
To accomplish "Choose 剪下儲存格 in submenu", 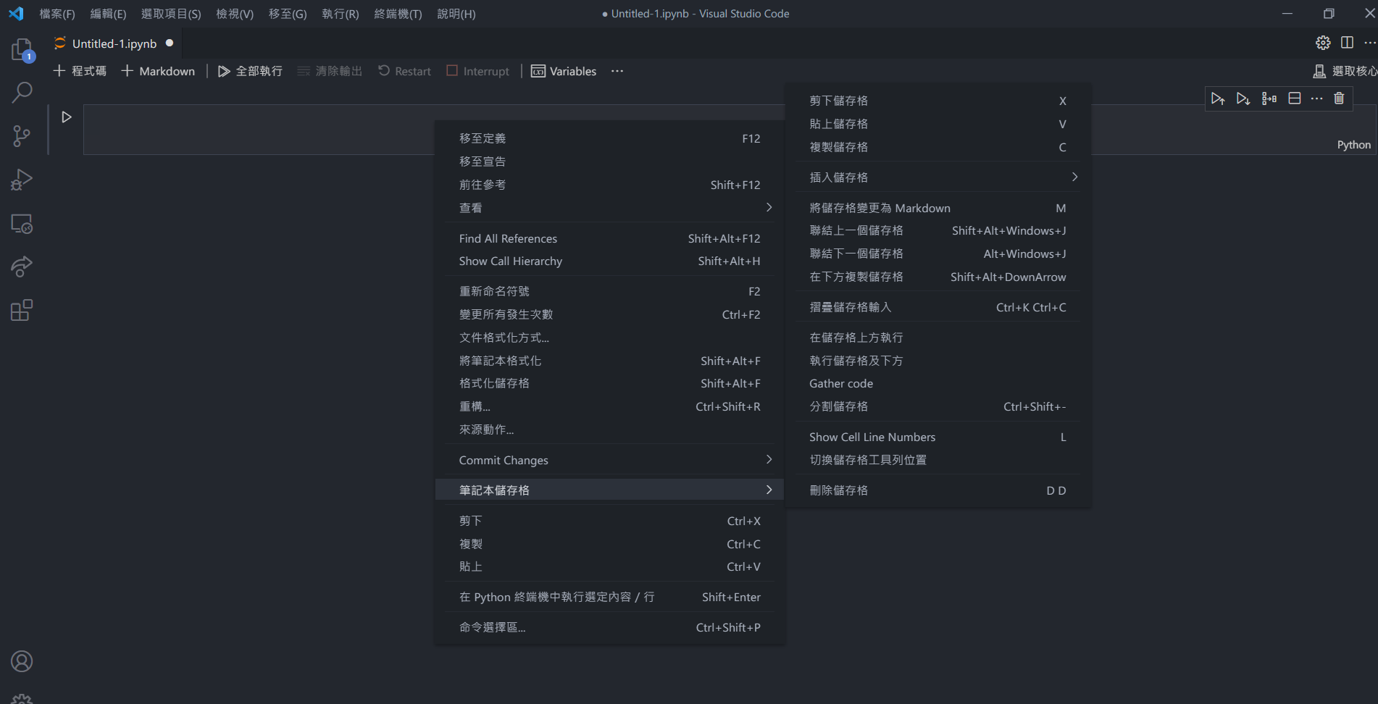I will point(938,101).
